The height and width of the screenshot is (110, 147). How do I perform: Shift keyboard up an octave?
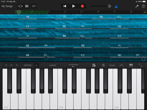click(17, 65)
